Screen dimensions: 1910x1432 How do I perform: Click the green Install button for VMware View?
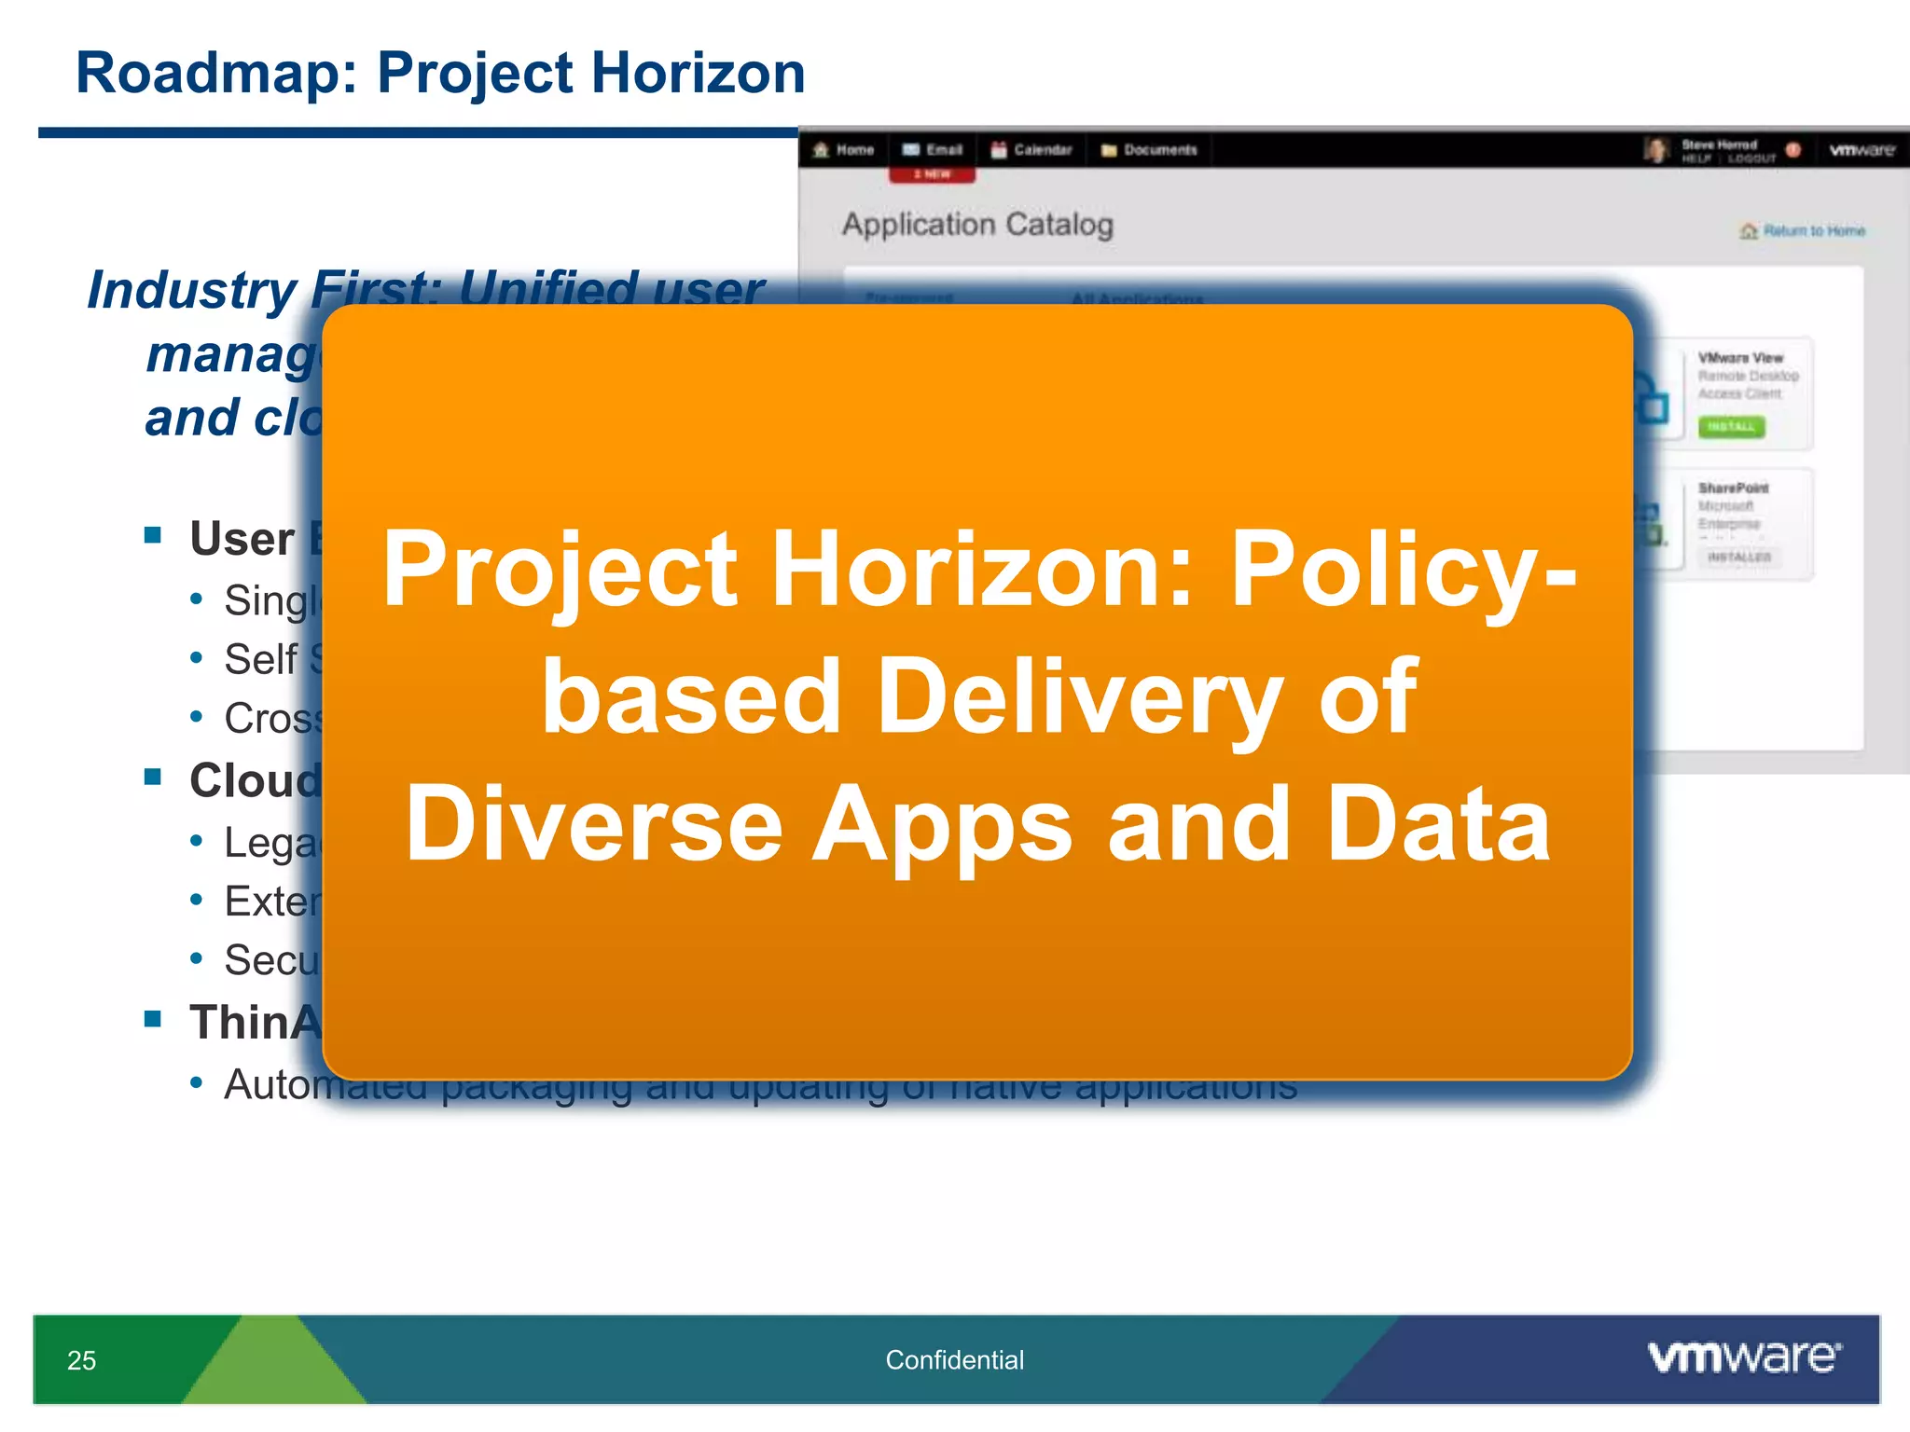[x=1731, y=427]
